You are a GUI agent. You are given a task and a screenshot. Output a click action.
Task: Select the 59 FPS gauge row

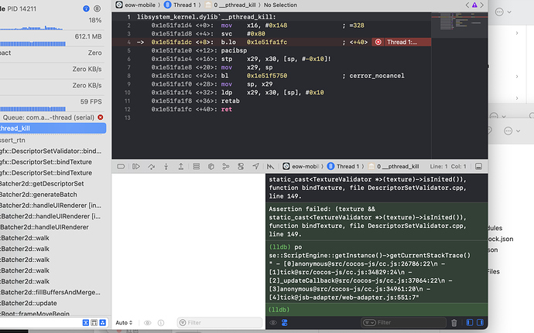tap(51, 105)
